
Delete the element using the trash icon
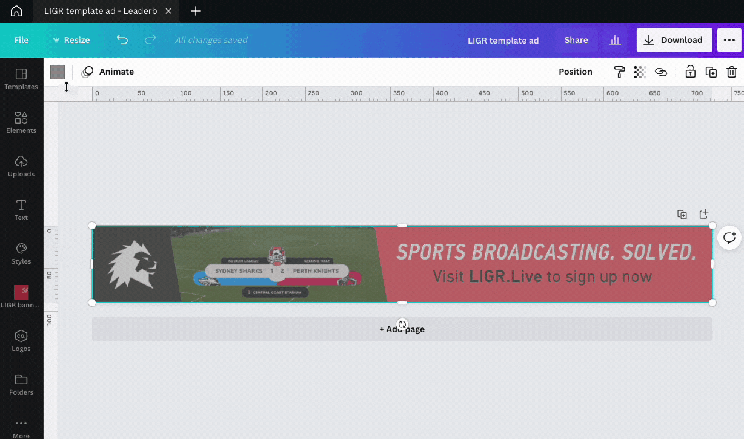tap(732, 72)
